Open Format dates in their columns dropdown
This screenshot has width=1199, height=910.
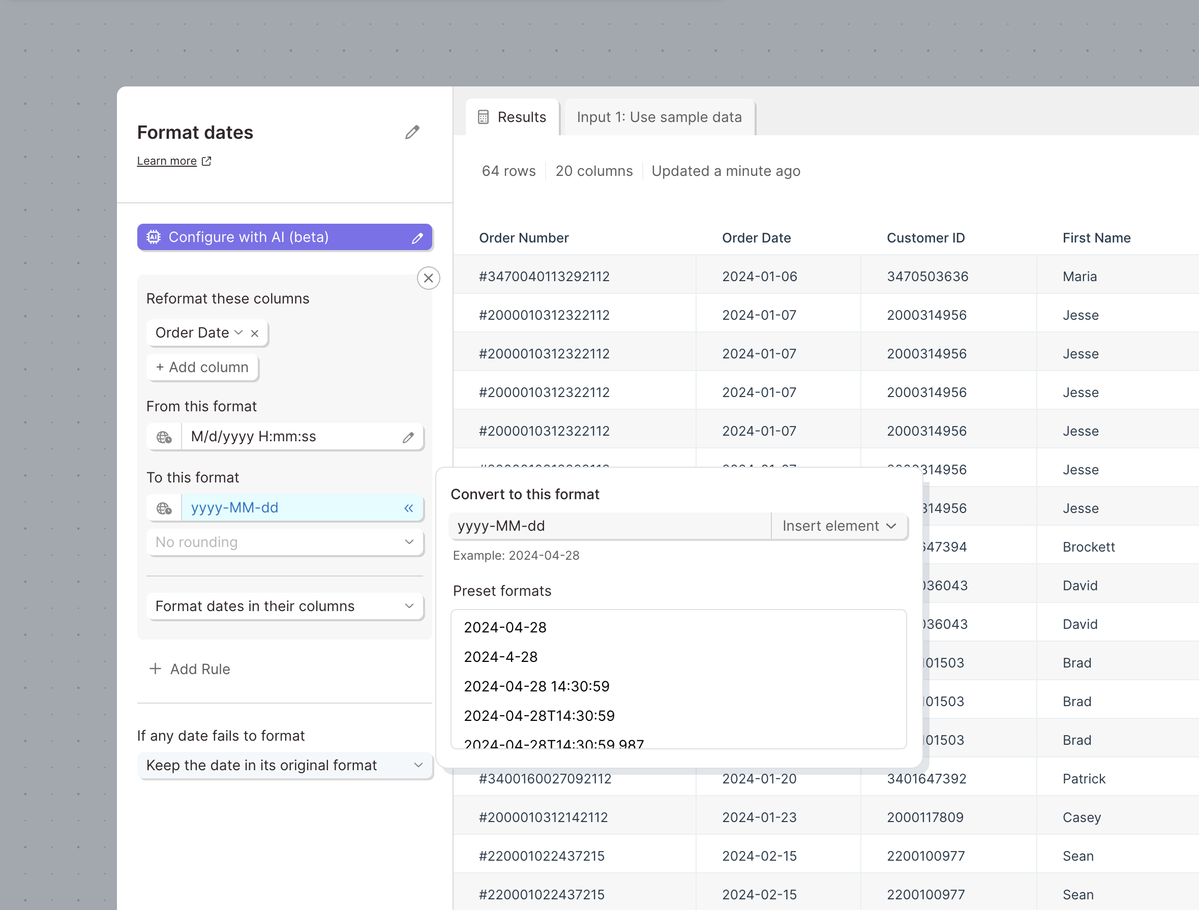(x=285, y=606)
